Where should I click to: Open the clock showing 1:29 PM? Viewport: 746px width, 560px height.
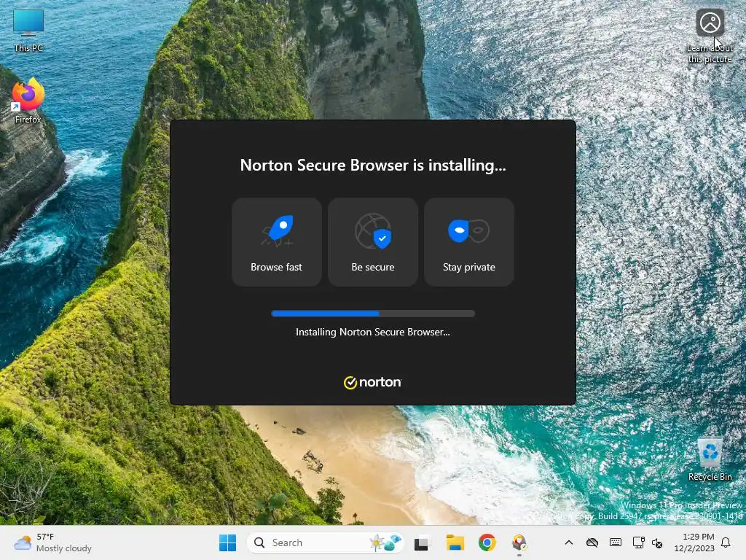pos(694,542)
